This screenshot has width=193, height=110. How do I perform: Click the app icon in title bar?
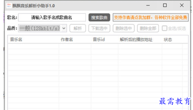coord(9,6)
